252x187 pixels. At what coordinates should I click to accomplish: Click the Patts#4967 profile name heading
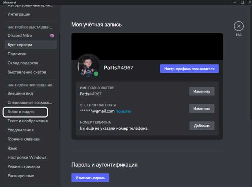click(119, 68)
